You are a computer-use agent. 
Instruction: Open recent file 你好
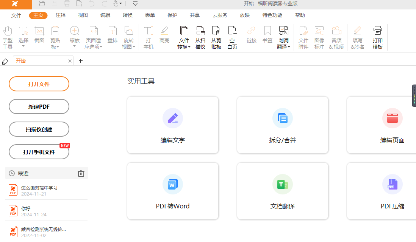[47, 211]
